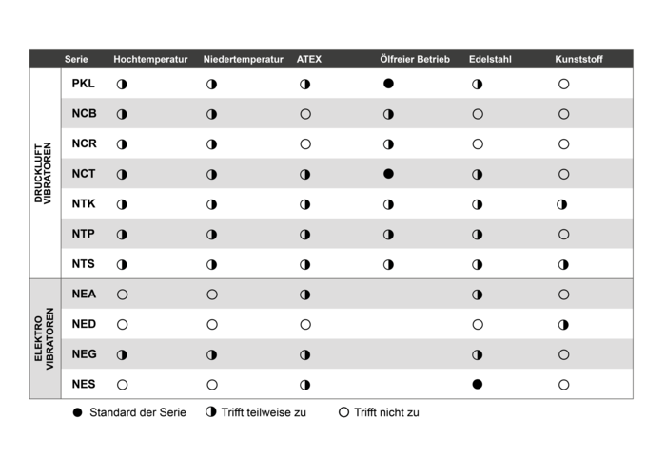Select the half-filled circle for NTK Kunststoff
The height and width of the screenshot is (457, 666).
(x=562, y=204)
